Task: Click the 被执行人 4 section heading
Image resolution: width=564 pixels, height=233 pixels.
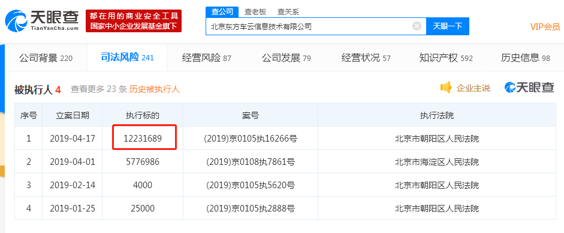Action: pyautogui.click(x=37, y=89)
